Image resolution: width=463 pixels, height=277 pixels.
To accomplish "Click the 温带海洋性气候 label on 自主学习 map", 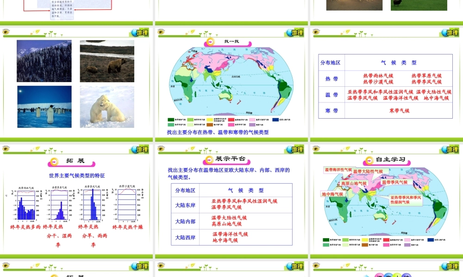I will [x=338, y=170].
